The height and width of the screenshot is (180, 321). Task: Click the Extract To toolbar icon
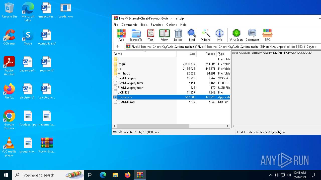[x=136, y=35]
